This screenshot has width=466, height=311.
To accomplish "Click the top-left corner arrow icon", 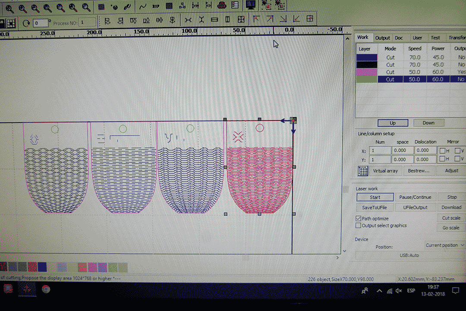I will [257, 19].
